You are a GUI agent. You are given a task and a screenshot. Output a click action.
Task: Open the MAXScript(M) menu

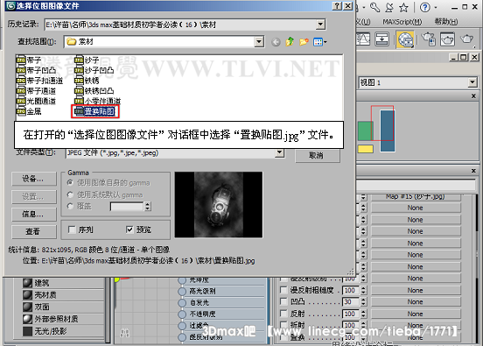pyautogui.click(x=402, y=22)
